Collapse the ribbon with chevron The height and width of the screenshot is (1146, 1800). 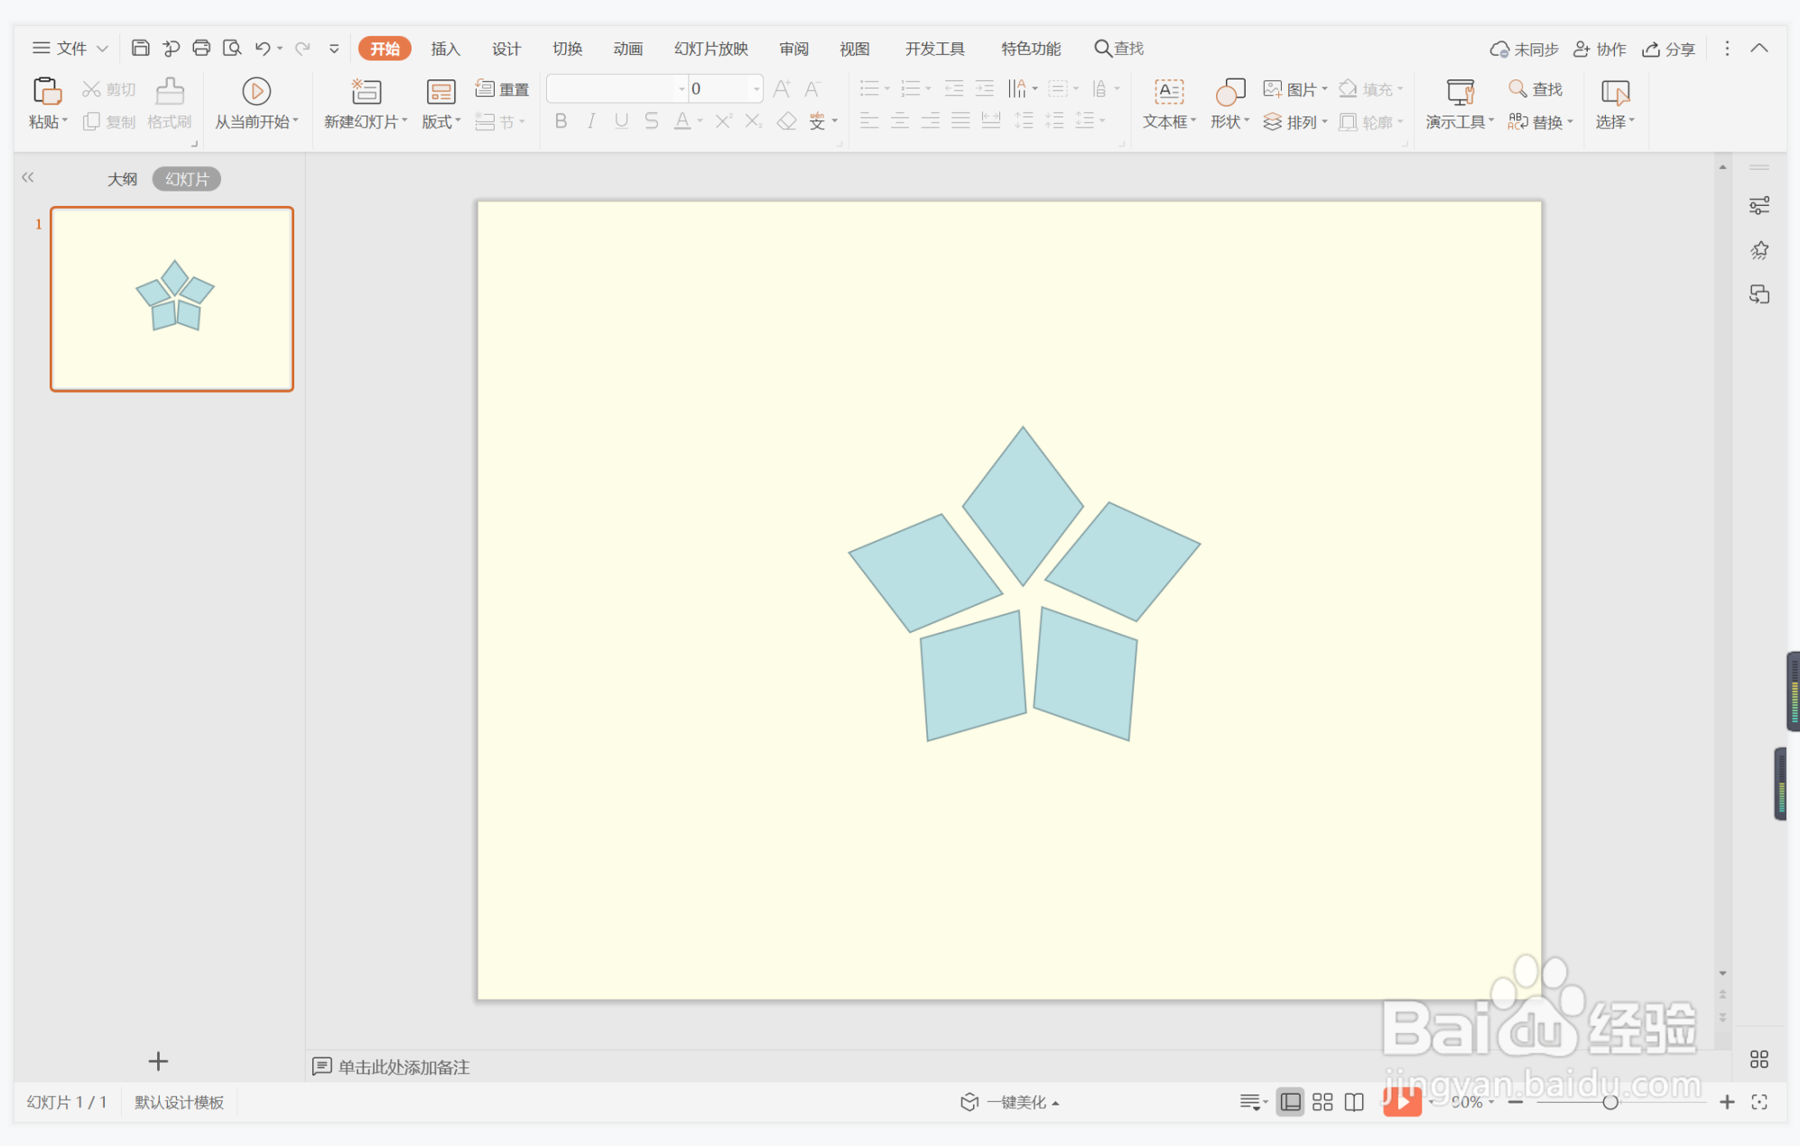pos(1759,48)
